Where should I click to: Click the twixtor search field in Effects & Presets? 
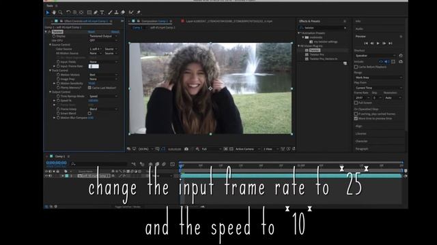click(x=323, y=28)
